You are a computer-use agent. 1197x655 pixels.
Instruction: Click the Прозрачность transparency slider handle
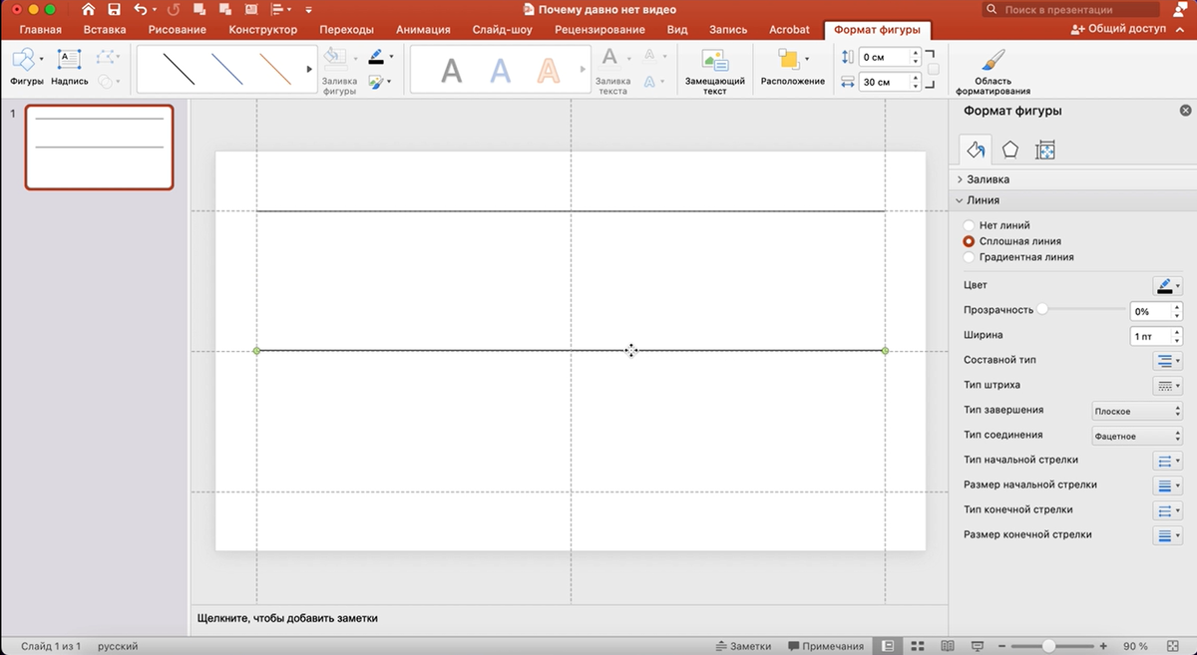coord(1042,310)
